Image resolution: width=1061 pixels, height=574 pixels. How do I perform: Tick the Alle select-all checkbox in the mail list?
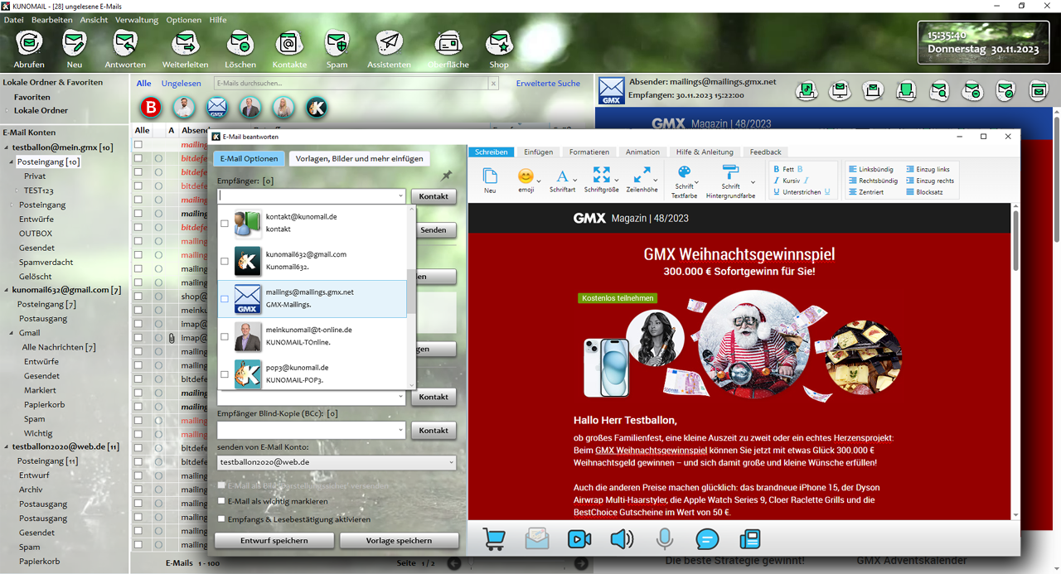click(x=138, y=144)
